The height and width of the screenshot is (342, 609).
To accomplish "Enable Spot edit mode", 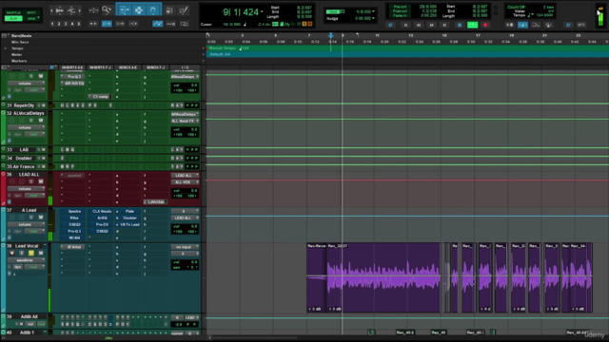I will 31,12.
